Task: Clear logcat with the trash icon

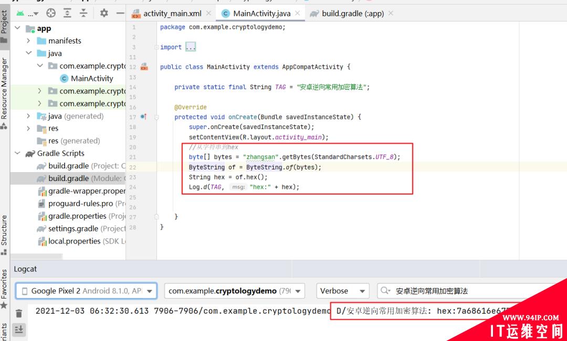Action: (x=19, y=313)
